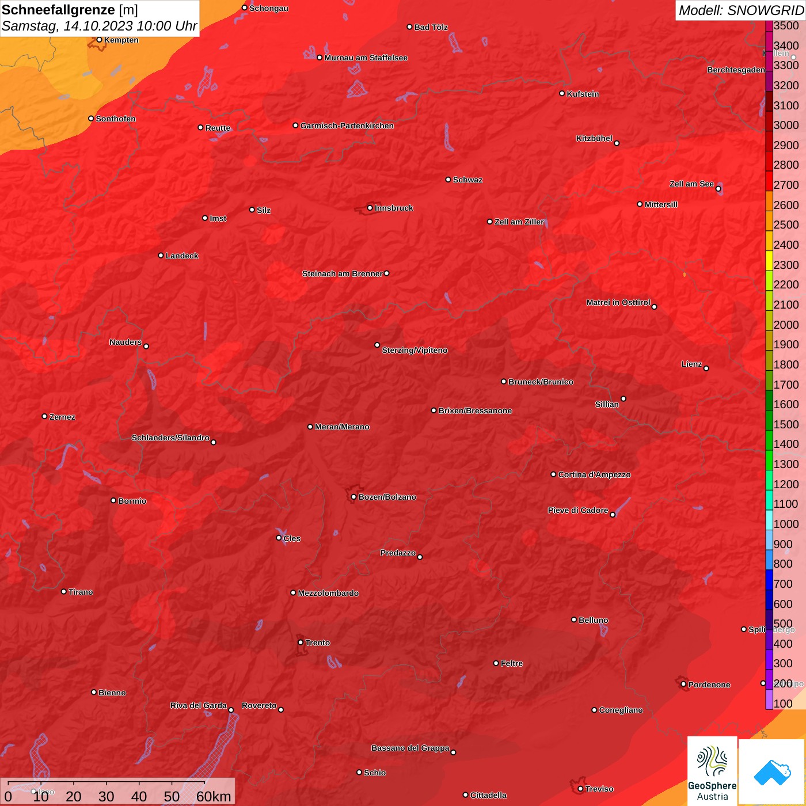Click the 'Steinach am Brenner' label

click(342, 273)
